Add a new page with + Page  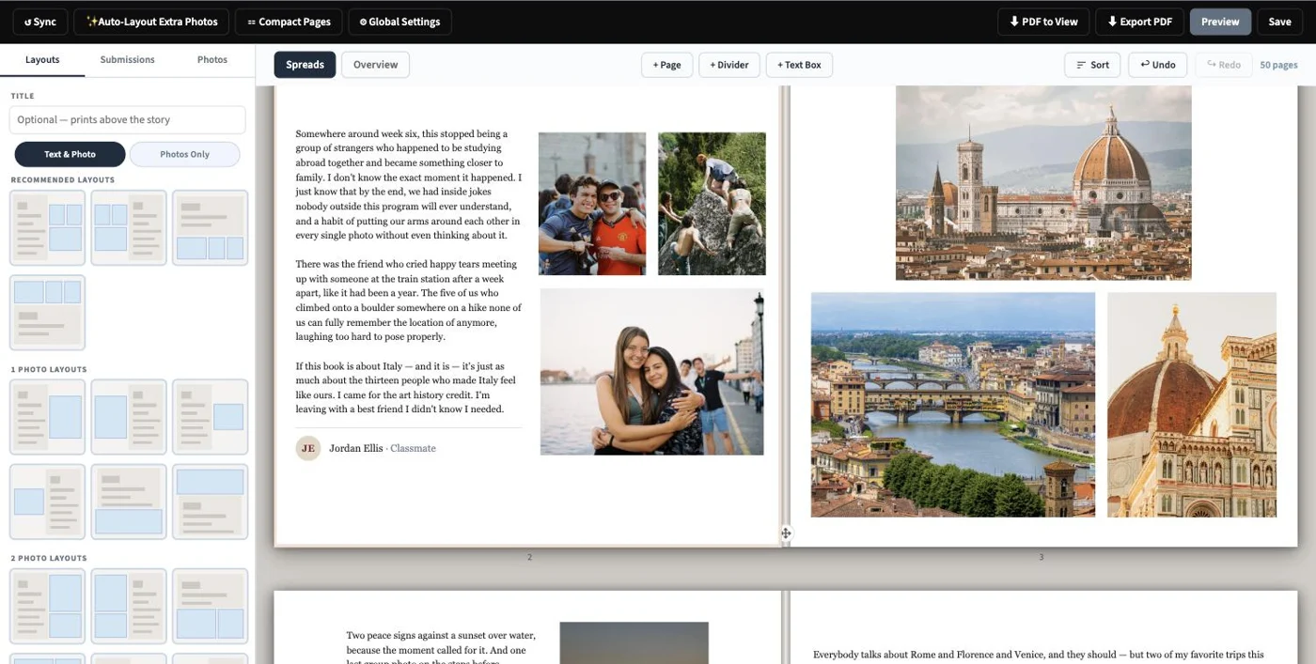(x=667, y=65)
